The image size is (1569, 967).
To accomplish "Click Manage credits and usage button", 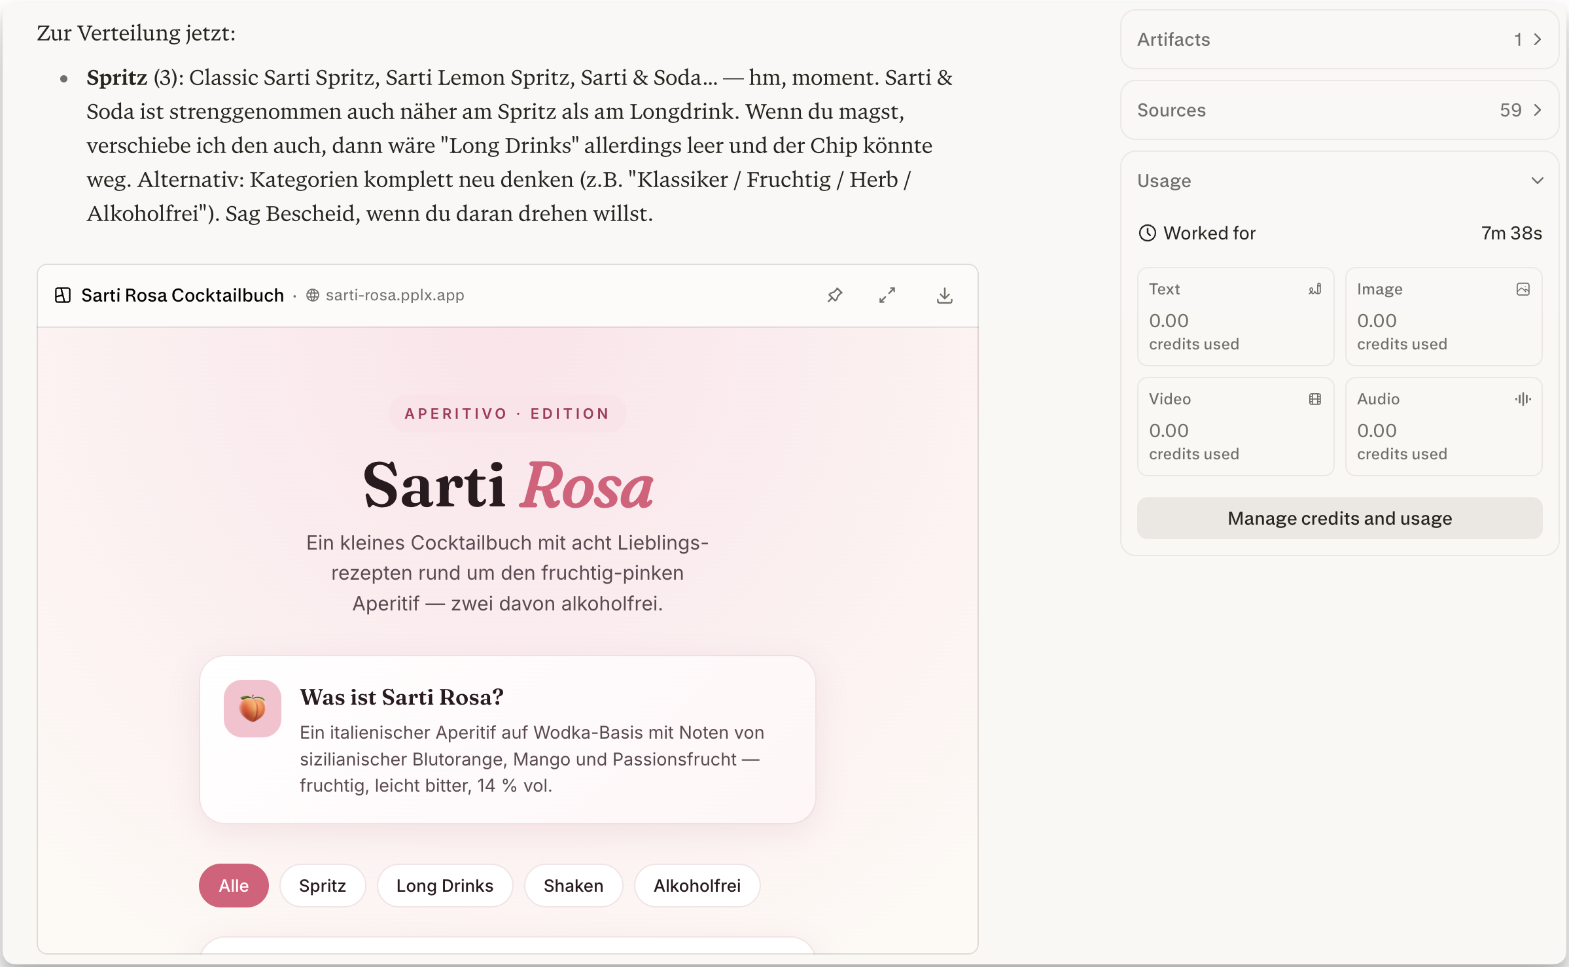I will point(1339,518).
